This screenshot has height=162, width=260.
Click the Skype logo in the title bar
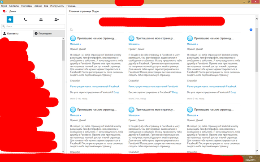pos(2,2)
